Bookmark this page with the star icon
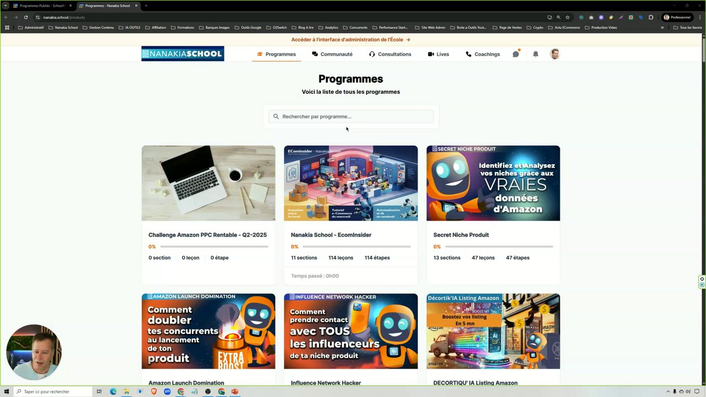 [x=567, y=17]
